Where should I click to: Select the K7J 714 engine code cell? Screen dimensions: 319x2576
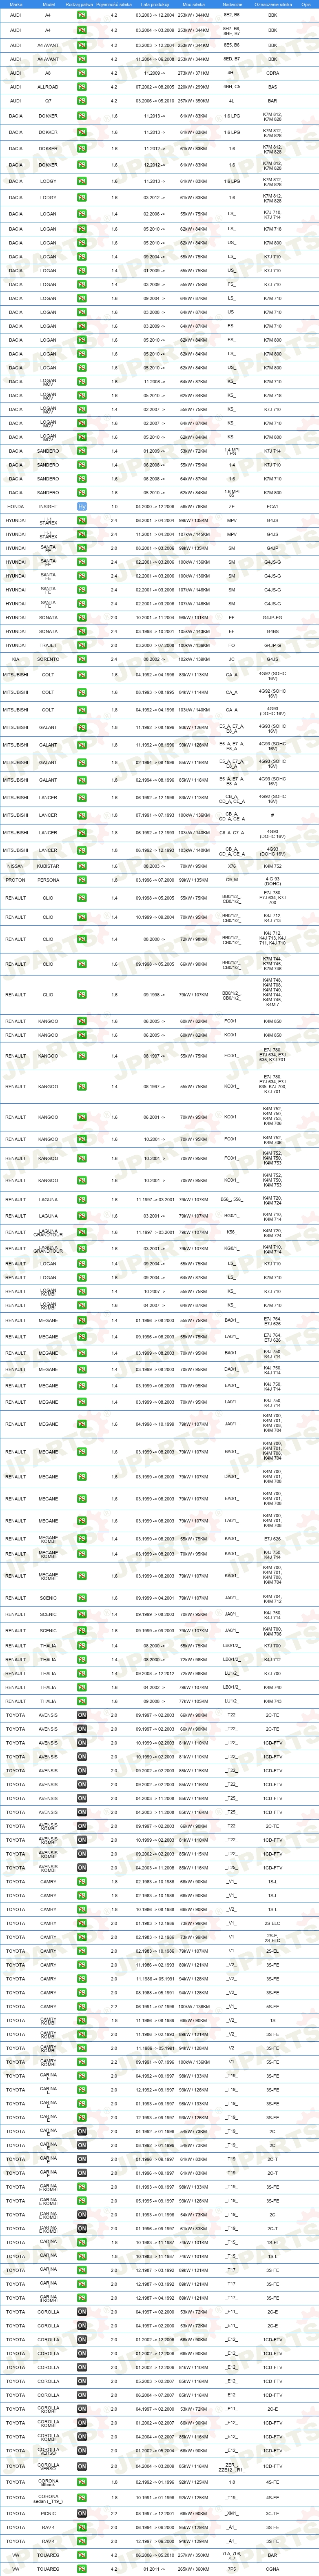273,451
